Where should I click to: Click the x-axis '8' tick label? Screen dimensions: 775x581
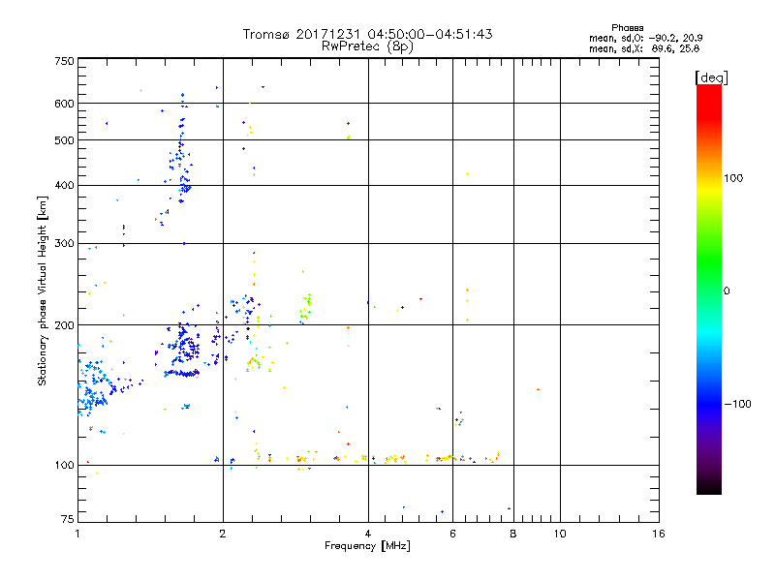coord(513,534)
